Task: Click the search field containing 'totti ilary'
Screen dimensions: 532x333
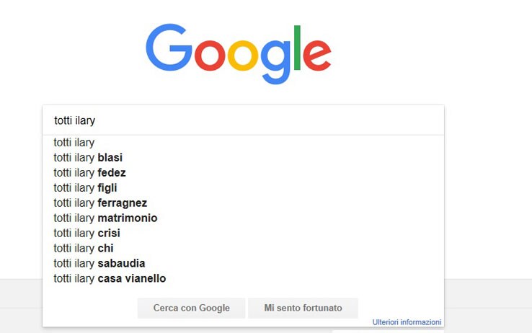Action: tap(243, 120)
